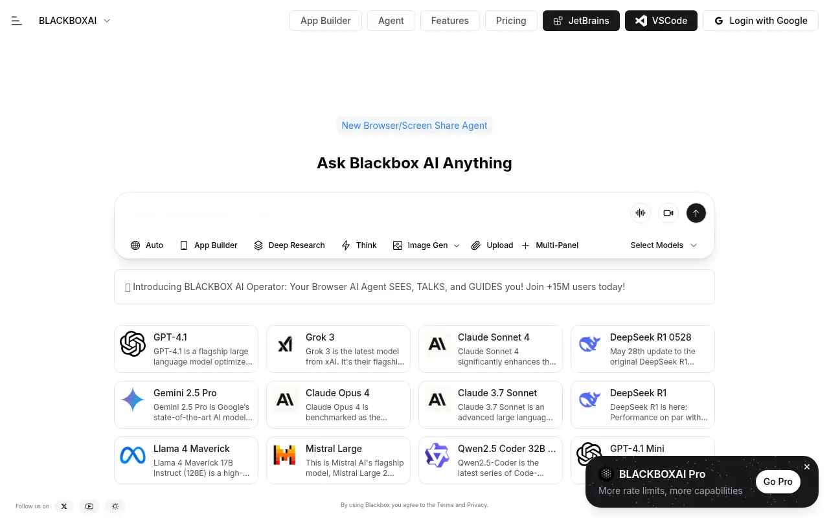Expand the BLACKBOXAI dropdown chevron
Screen dimensions: 829x518
point(107,20)
